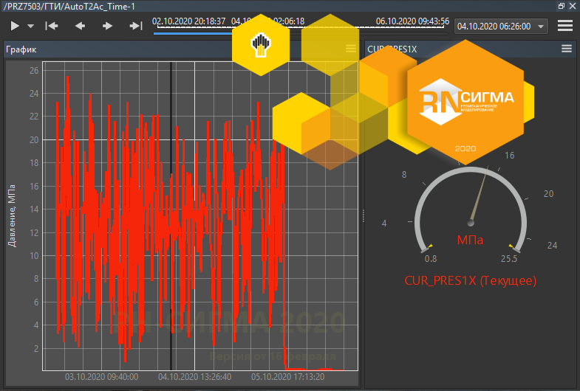
Task: Jump to the end of the recording
Action: click(x=136, y=26)
